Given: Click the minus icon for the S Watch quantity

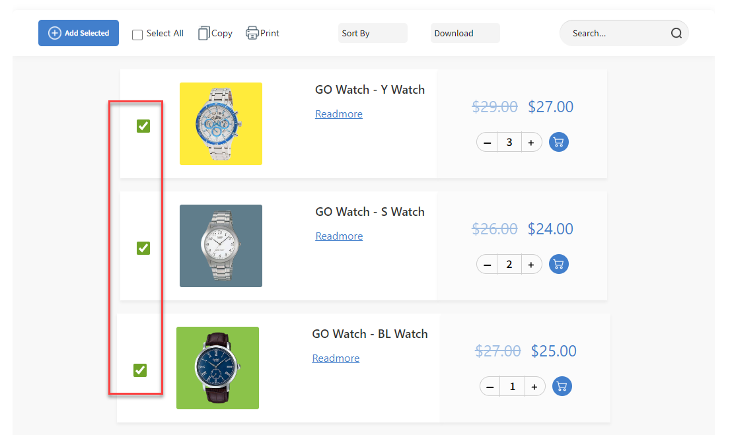Looking at the screenshot, I should pyautogui.click(x=487, y=264).
